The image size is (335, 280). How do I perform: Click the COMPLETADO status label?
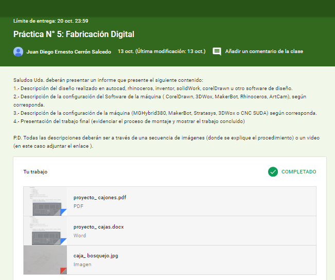pyautogui.click(x=298, y=172)
